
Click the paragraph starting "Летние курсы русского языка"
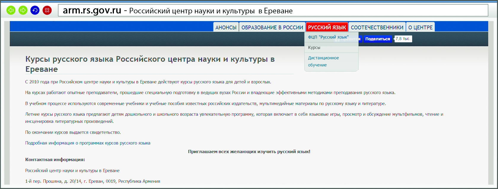click(x=234, y=118)
